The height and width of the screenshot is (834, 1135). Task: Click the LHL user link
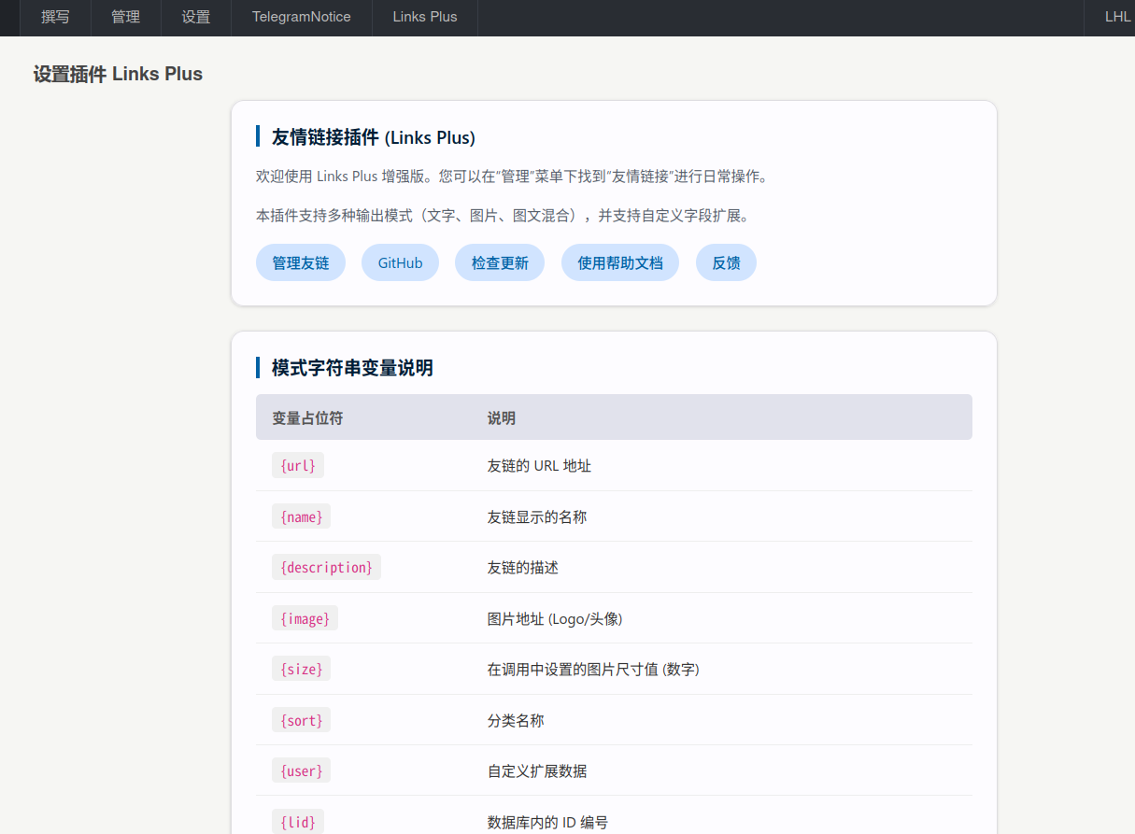point(1117,17)
